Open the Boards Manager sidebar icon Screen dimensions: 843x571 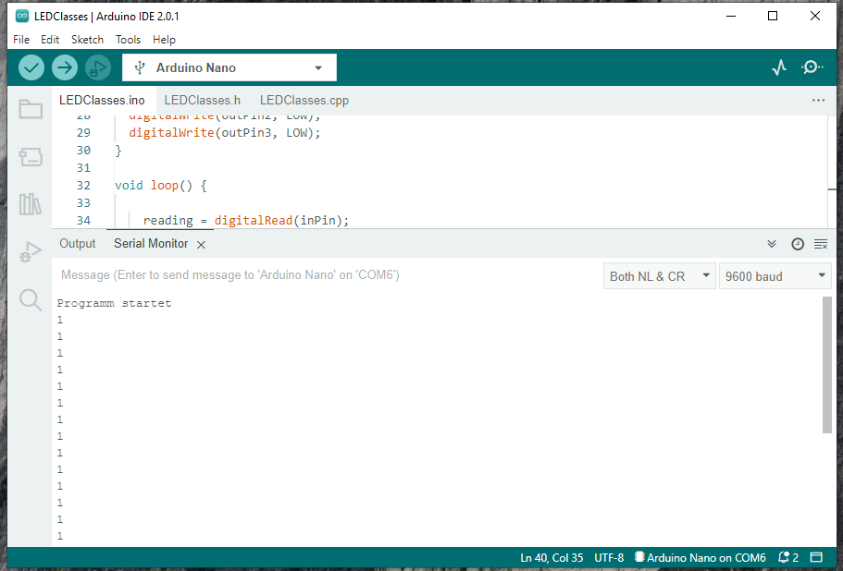coord(31,157)
